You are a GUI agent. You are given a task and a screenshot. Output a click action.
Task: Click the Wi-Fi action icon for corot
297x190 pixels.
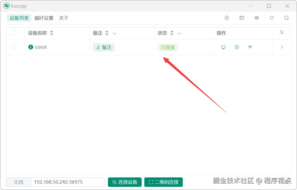coord(250,47)
